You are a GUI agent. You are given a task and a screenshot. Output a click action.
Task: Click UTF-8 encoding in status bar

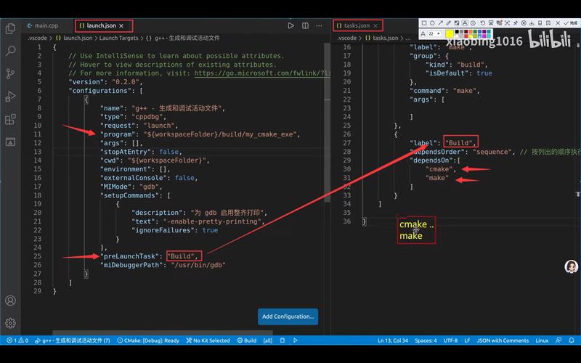[450, 340]
